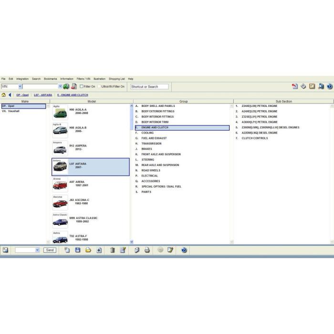Expand the VIN number entry dropdown arrow

(60, 86)
